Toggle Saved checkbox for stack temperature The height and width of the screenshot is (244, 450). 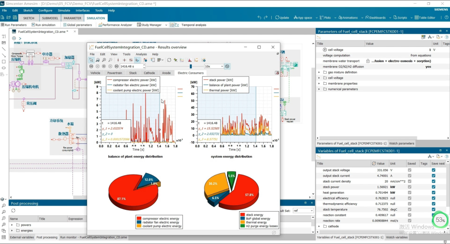click(410, 209)
